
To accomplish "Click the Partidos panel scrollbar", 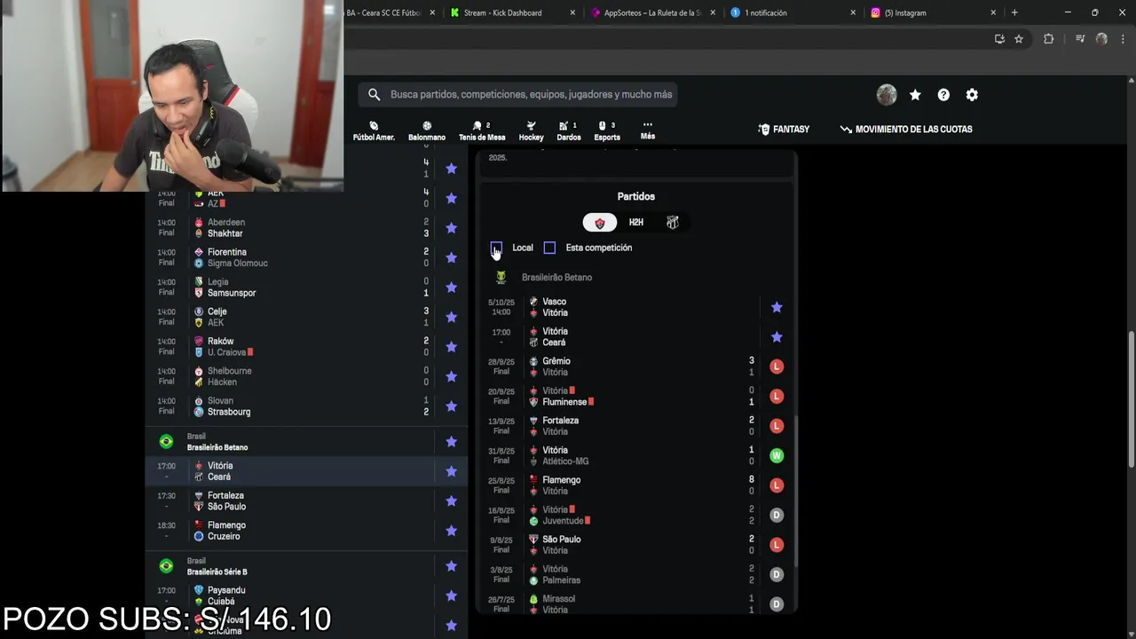I will tap(795, 493).
